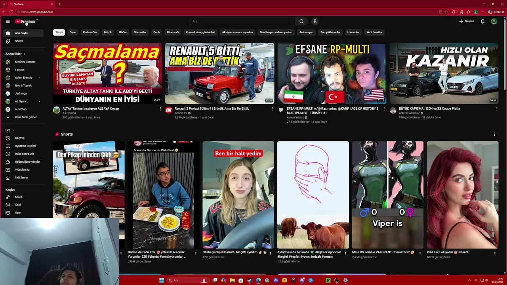Open İndirilenler downloads
This screenshot has height=285, width=507.
point(23,178)
